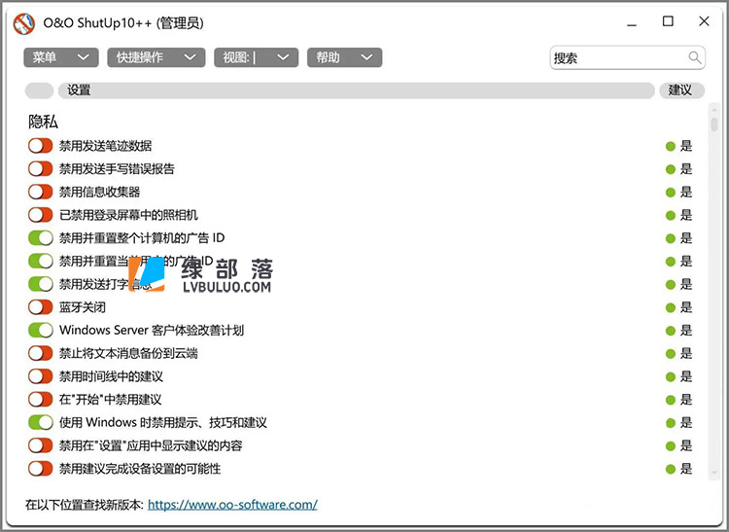Close the ShutUp10++ window
The height and width of the screenshot is (532, 729).
[x=704, y=21]
